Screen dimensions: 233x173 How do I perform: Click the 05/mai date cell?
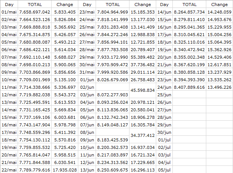coord(9,42)
